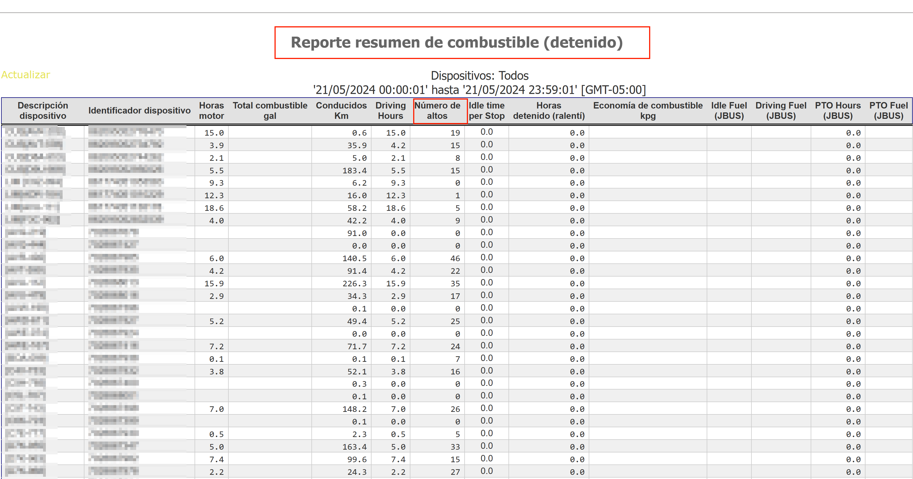Click the Número de altos header
913x479 pixels.
[437, 111]
